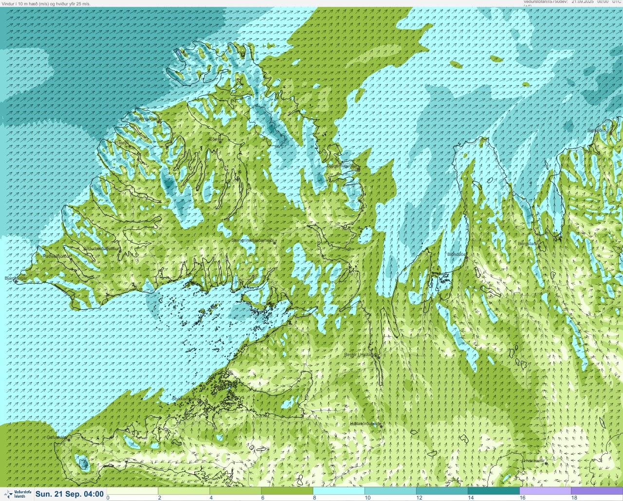
Task: Click the legend swatch for 10–12 m/s
Action: point(390,491)
